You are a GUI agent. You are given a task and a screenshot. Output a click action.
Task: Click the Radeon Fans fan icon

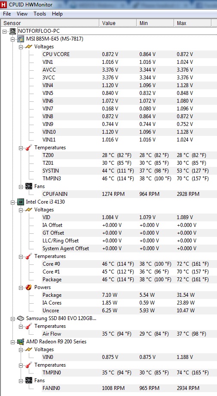point(29,380)
